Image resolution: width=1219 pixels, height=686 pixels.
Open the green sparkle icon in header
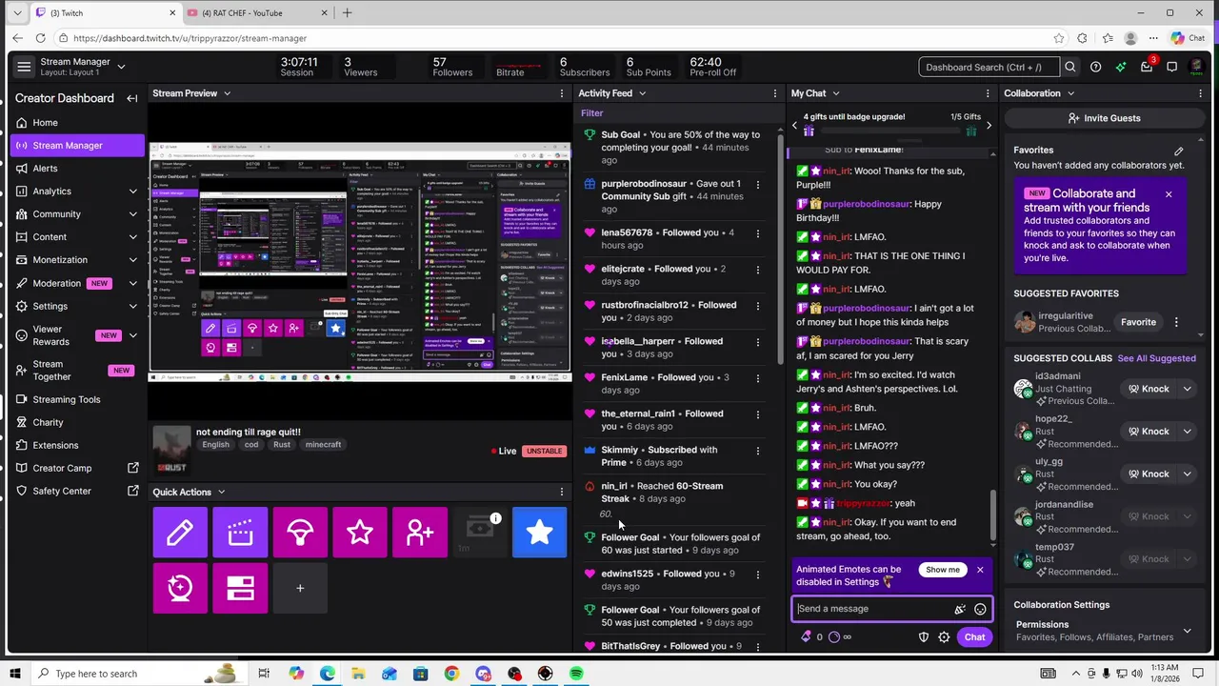pos(1121,67)
